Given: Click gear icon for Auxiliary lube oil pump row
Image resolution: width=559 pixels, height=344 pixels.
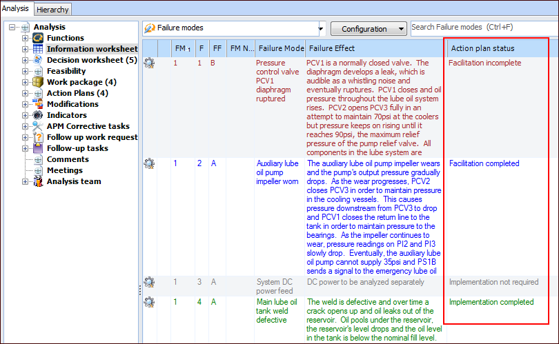Looking at the screenshot, I should click(x=149, y=163).
